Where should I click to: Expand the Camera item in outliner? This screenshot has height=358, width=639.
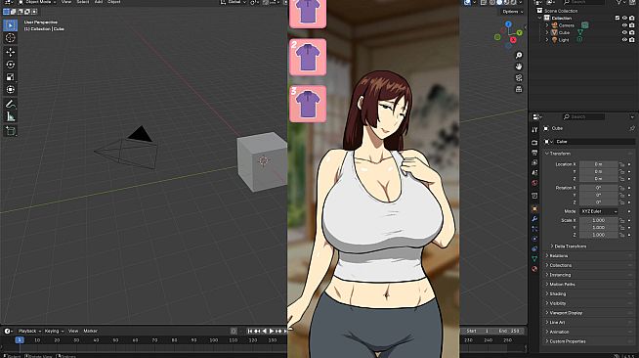[x=547, y=25]
